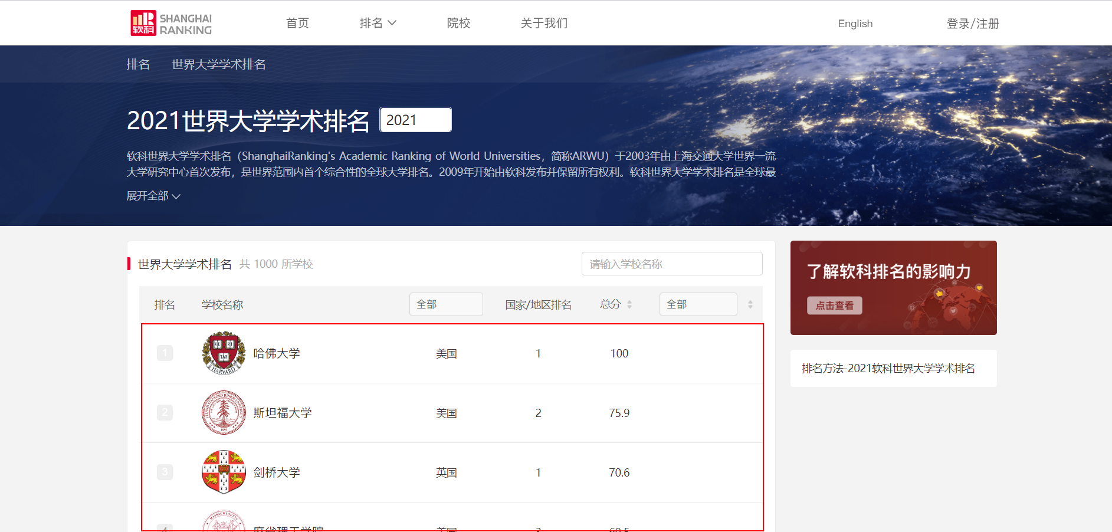Click 登录/注册 link
The width and height of the screenshot is (1112, 532).
point(973,24)
